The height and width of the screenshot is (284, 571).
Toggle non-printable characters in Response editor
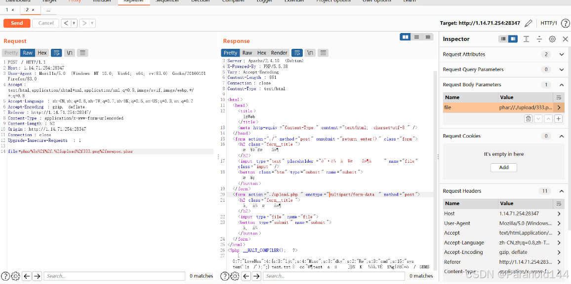(310, 53)
